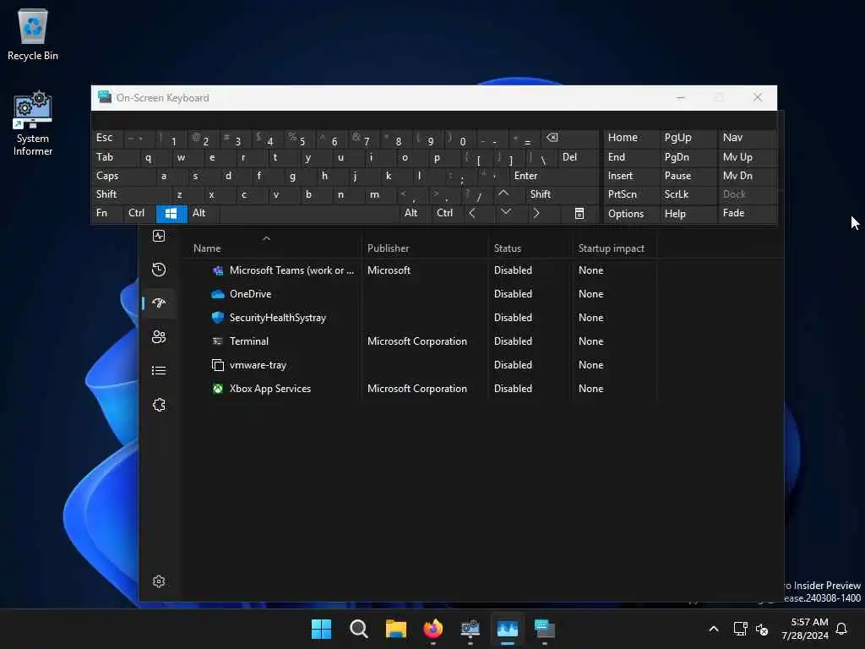Open File Explorer from taskbar
865x649 pixels.
396,629
